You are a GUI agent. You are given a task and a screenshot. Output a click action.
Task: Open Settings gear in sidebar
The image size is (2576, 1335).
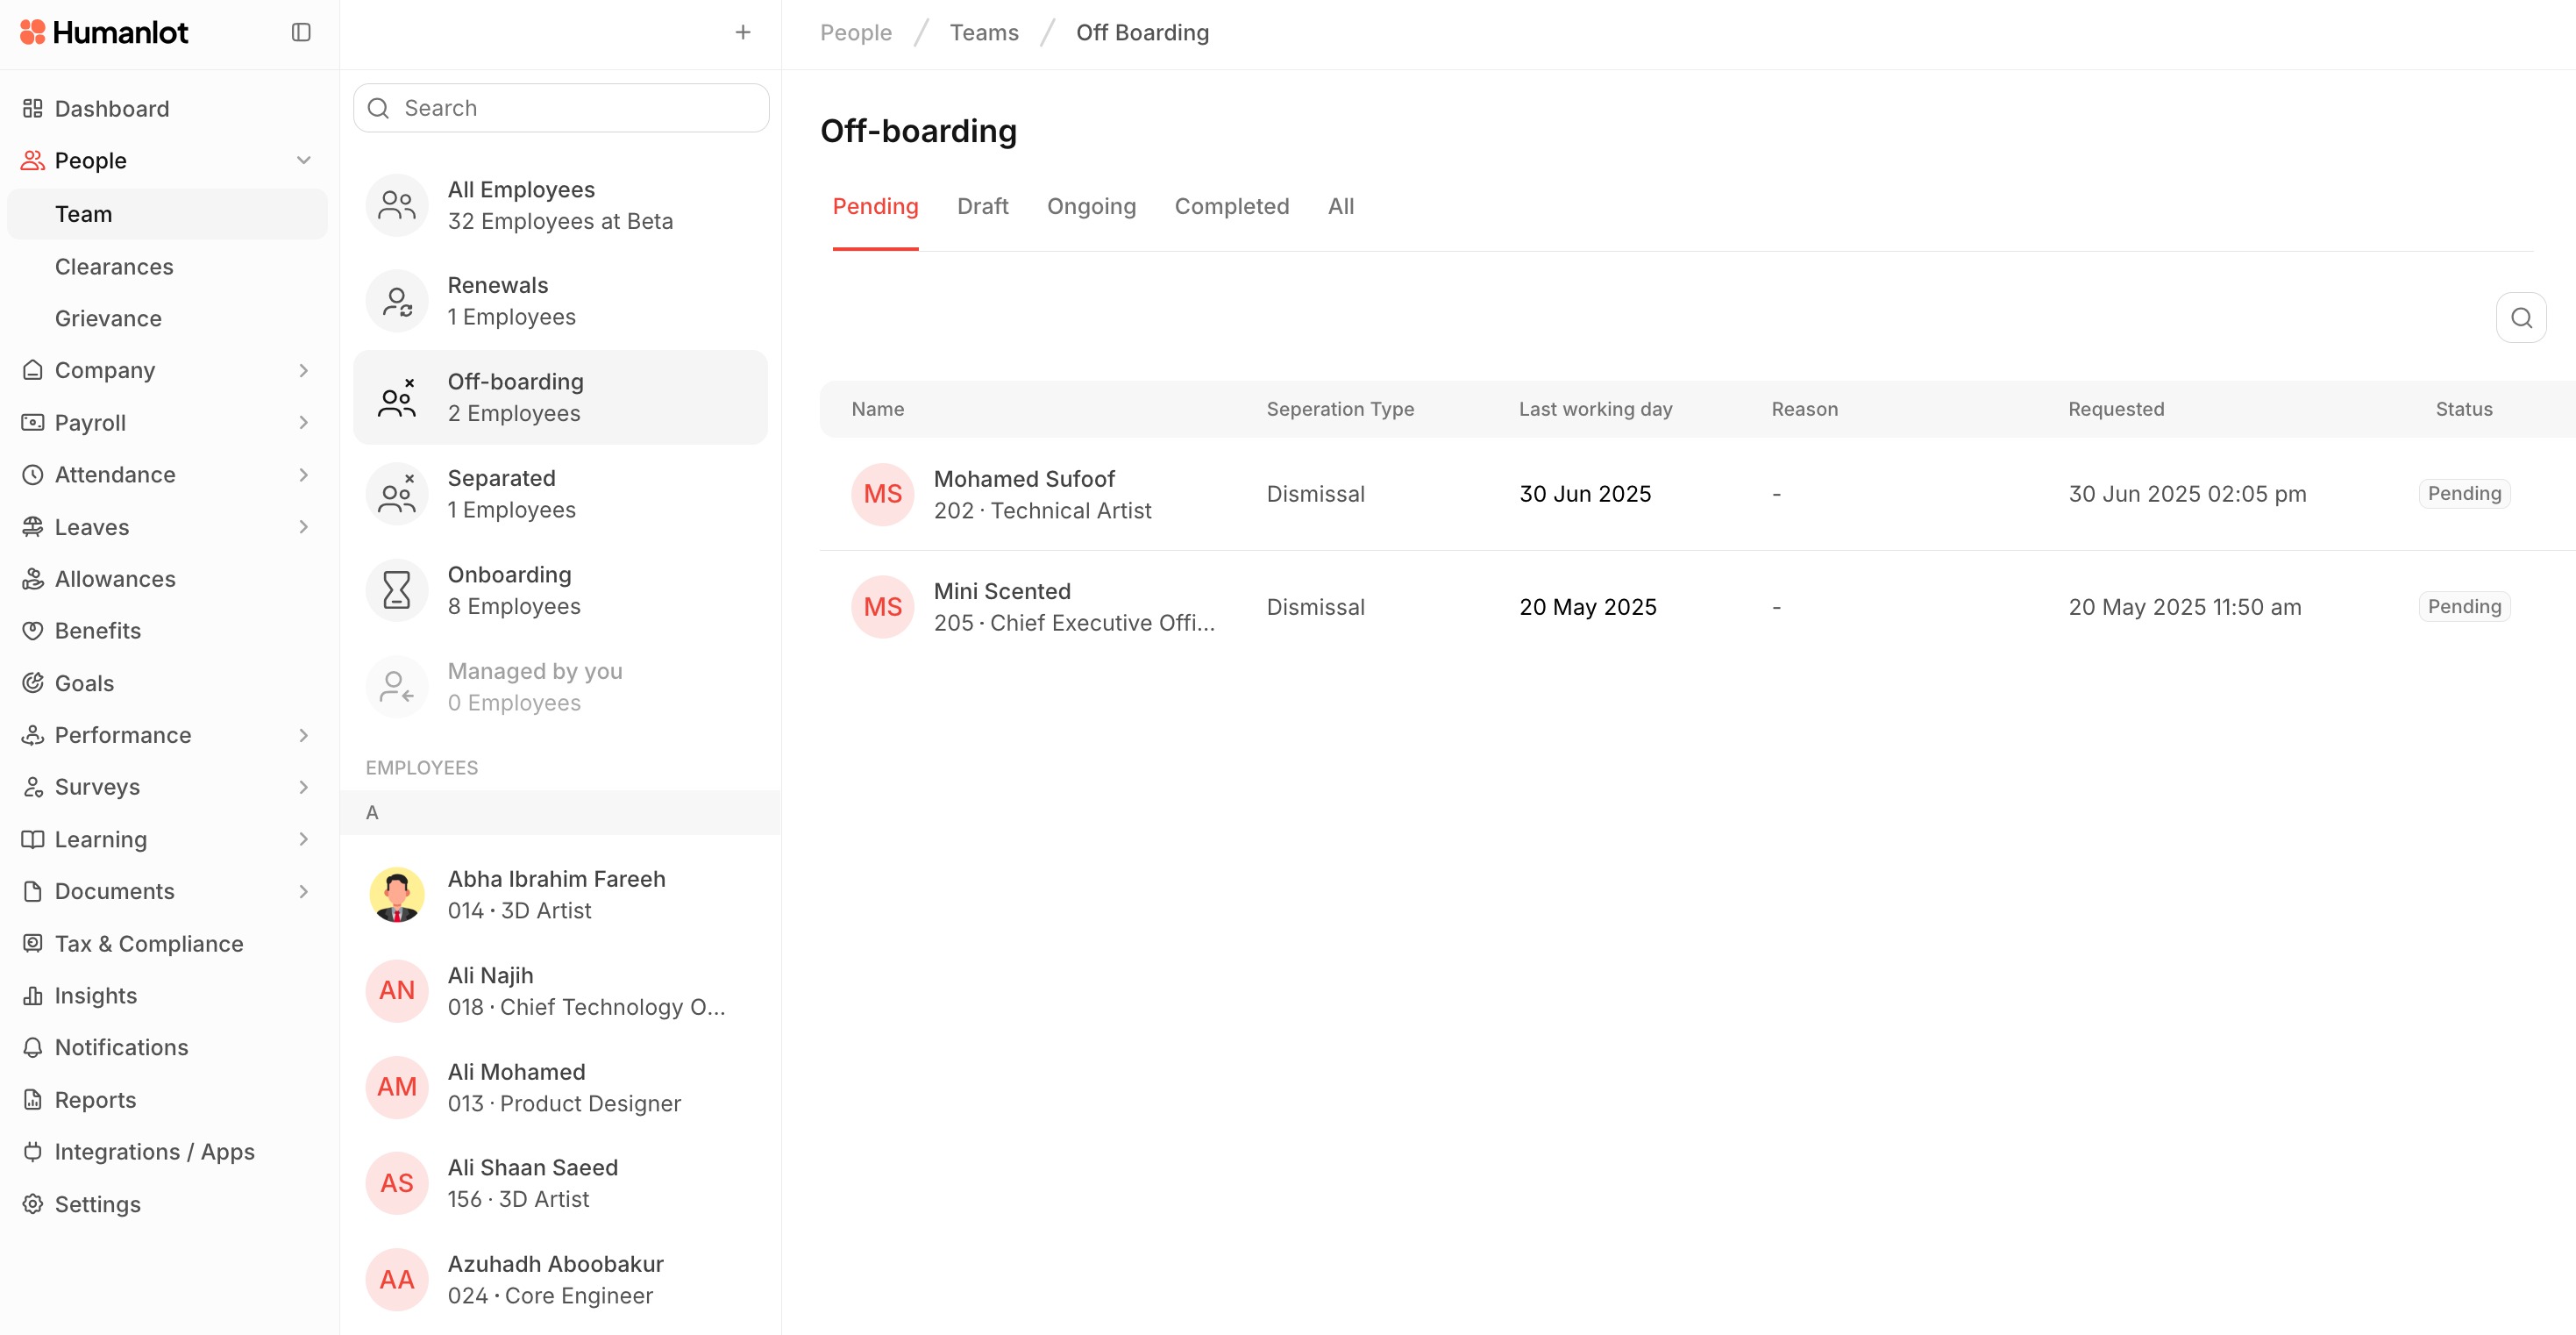coord(33,1204)
